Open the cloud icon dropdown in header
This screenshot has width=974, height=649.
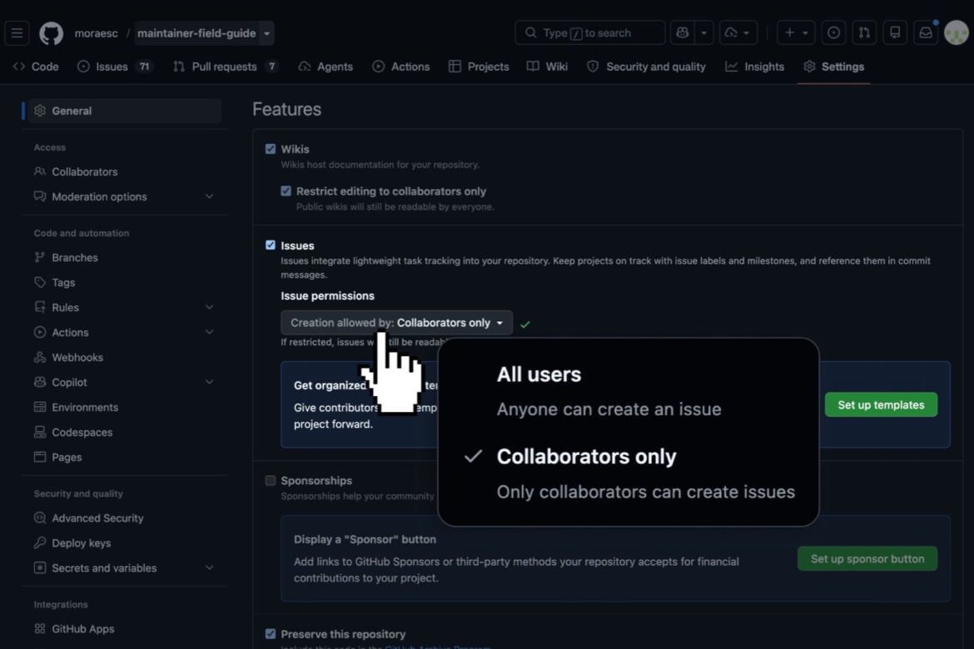click(x=738, y=33)
